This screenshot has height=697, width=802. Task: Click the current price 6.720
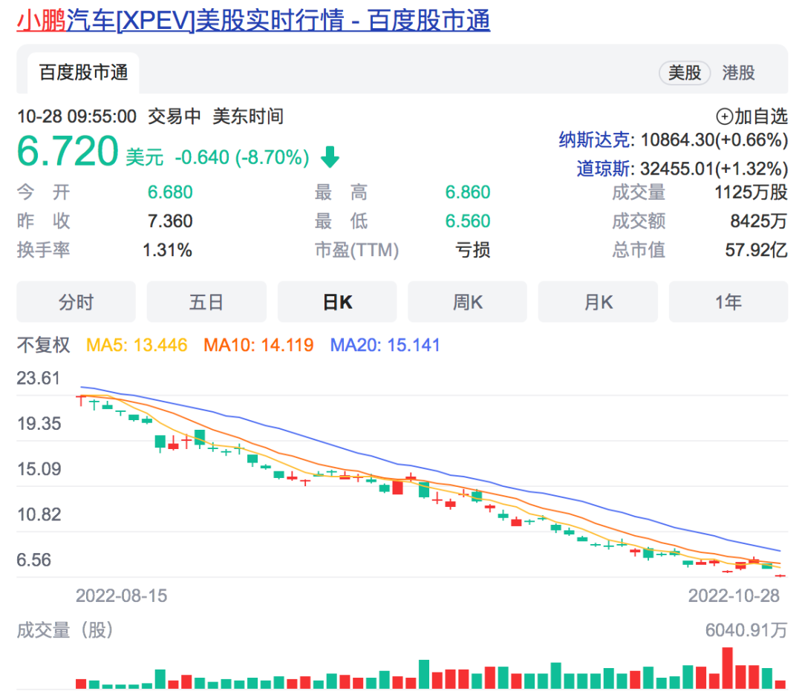(x=68, y=151)
